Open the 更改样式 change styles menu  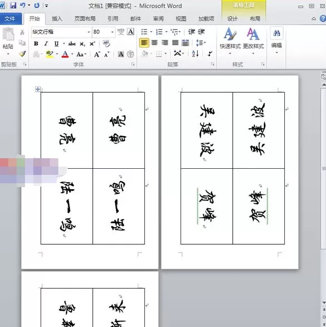pos(253,41)
